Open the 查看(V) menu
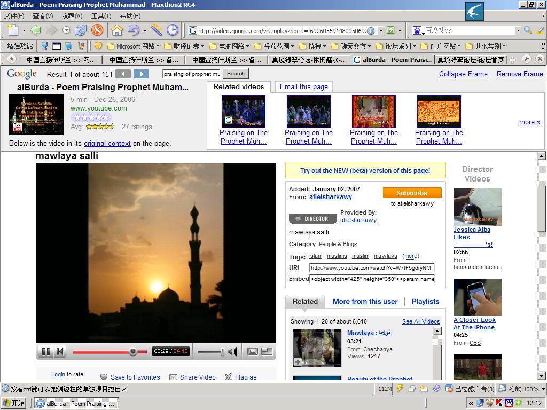 [43, 16]
